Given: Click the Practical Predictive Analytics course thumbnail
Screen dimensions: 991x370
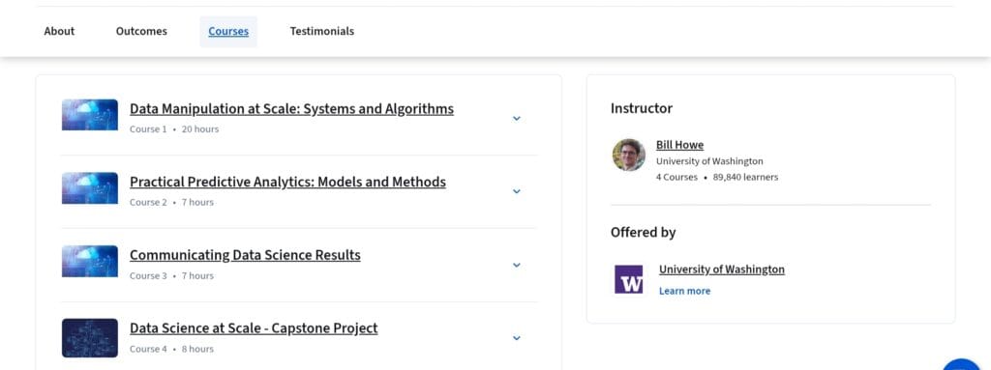Looking at the screenshot, I should (x=90, y=188).
